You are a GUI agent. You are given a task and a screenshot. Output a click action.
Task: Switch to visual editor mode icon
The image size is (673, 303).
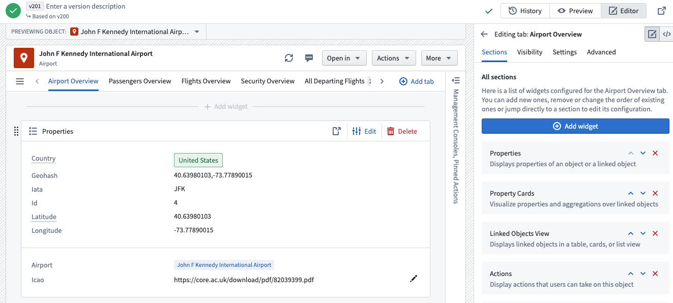652,35
